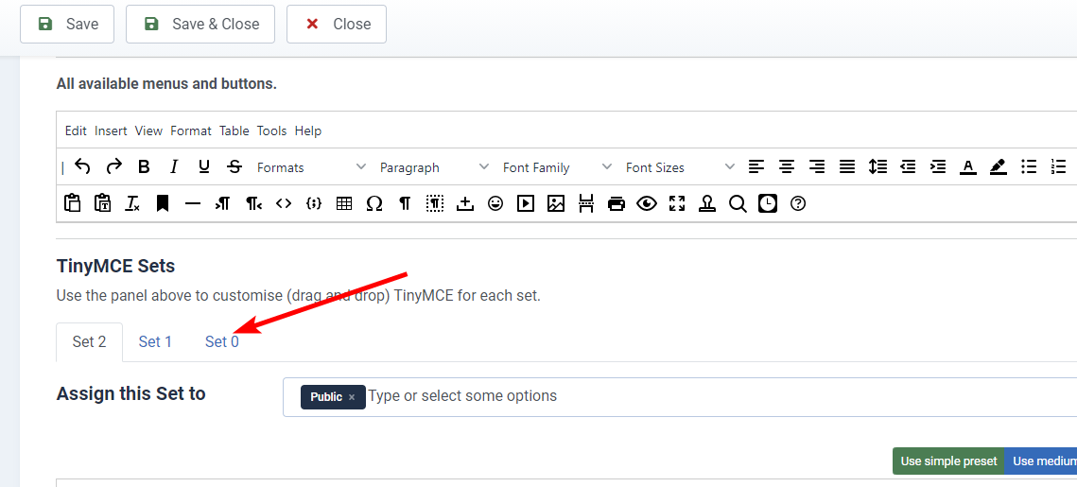Select the align left icon
Viewport: 1077px width, 487px height.
point(756,167)
